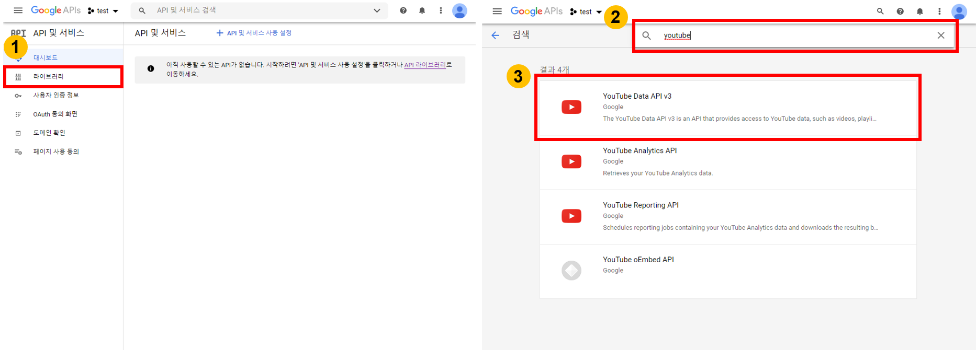Select 도메인 확인 in the sidebar
The image size is (976, 350).
click(63, 133)
